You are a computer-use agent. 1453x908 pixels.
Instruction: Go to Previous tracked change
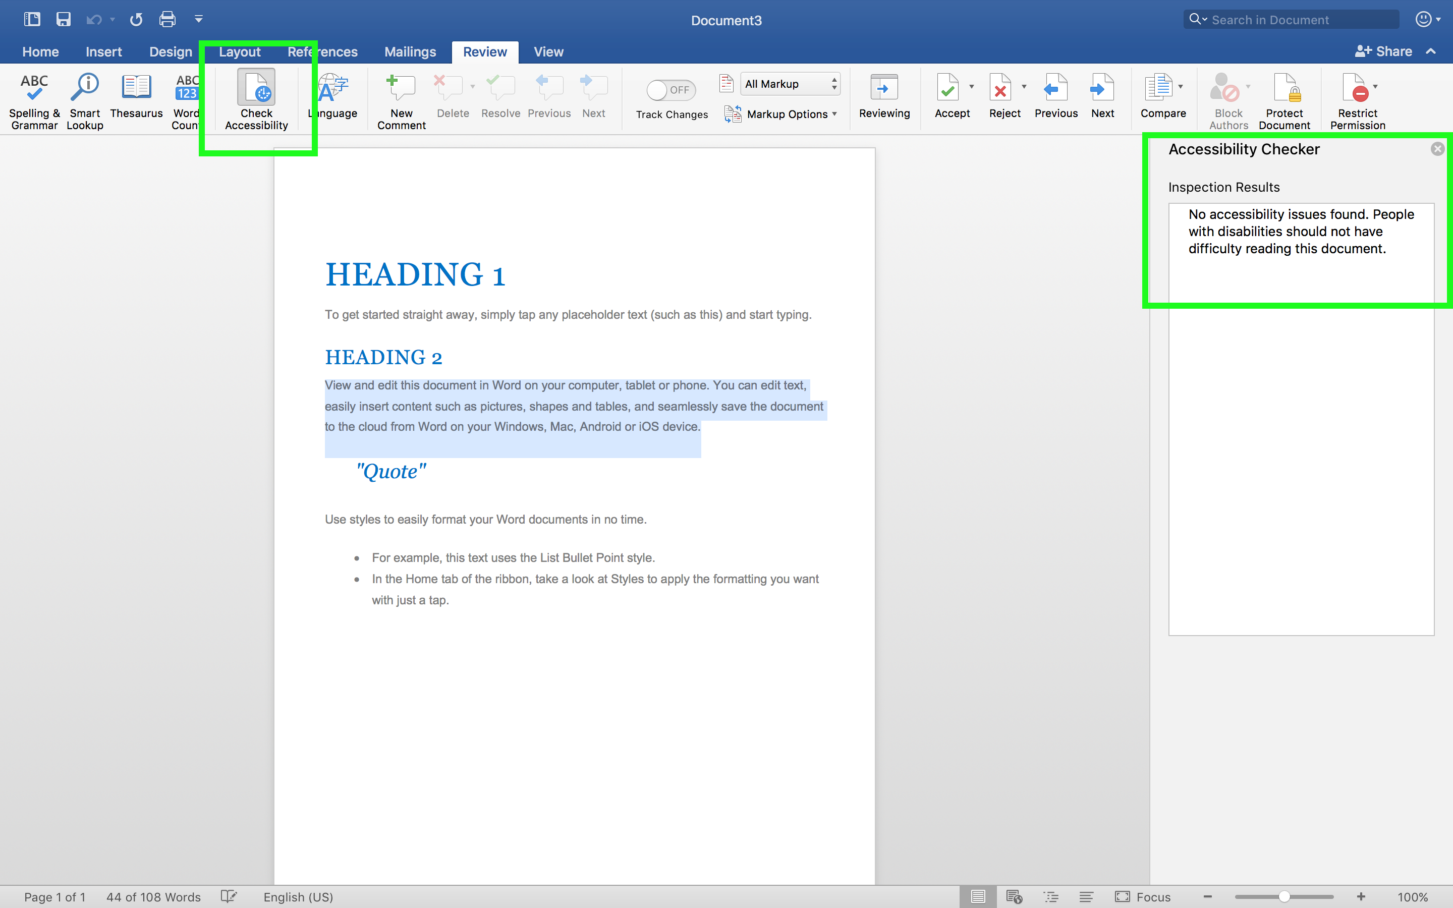[x=1056, y=96]
